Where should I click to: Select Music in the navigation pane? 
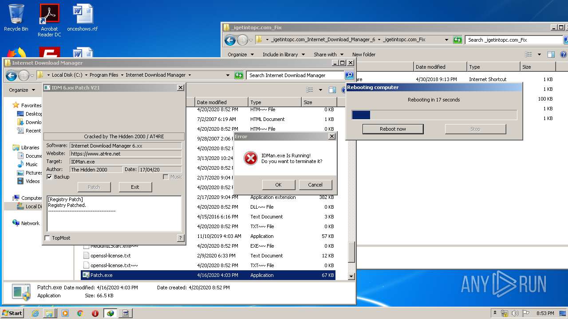point(32,164)
